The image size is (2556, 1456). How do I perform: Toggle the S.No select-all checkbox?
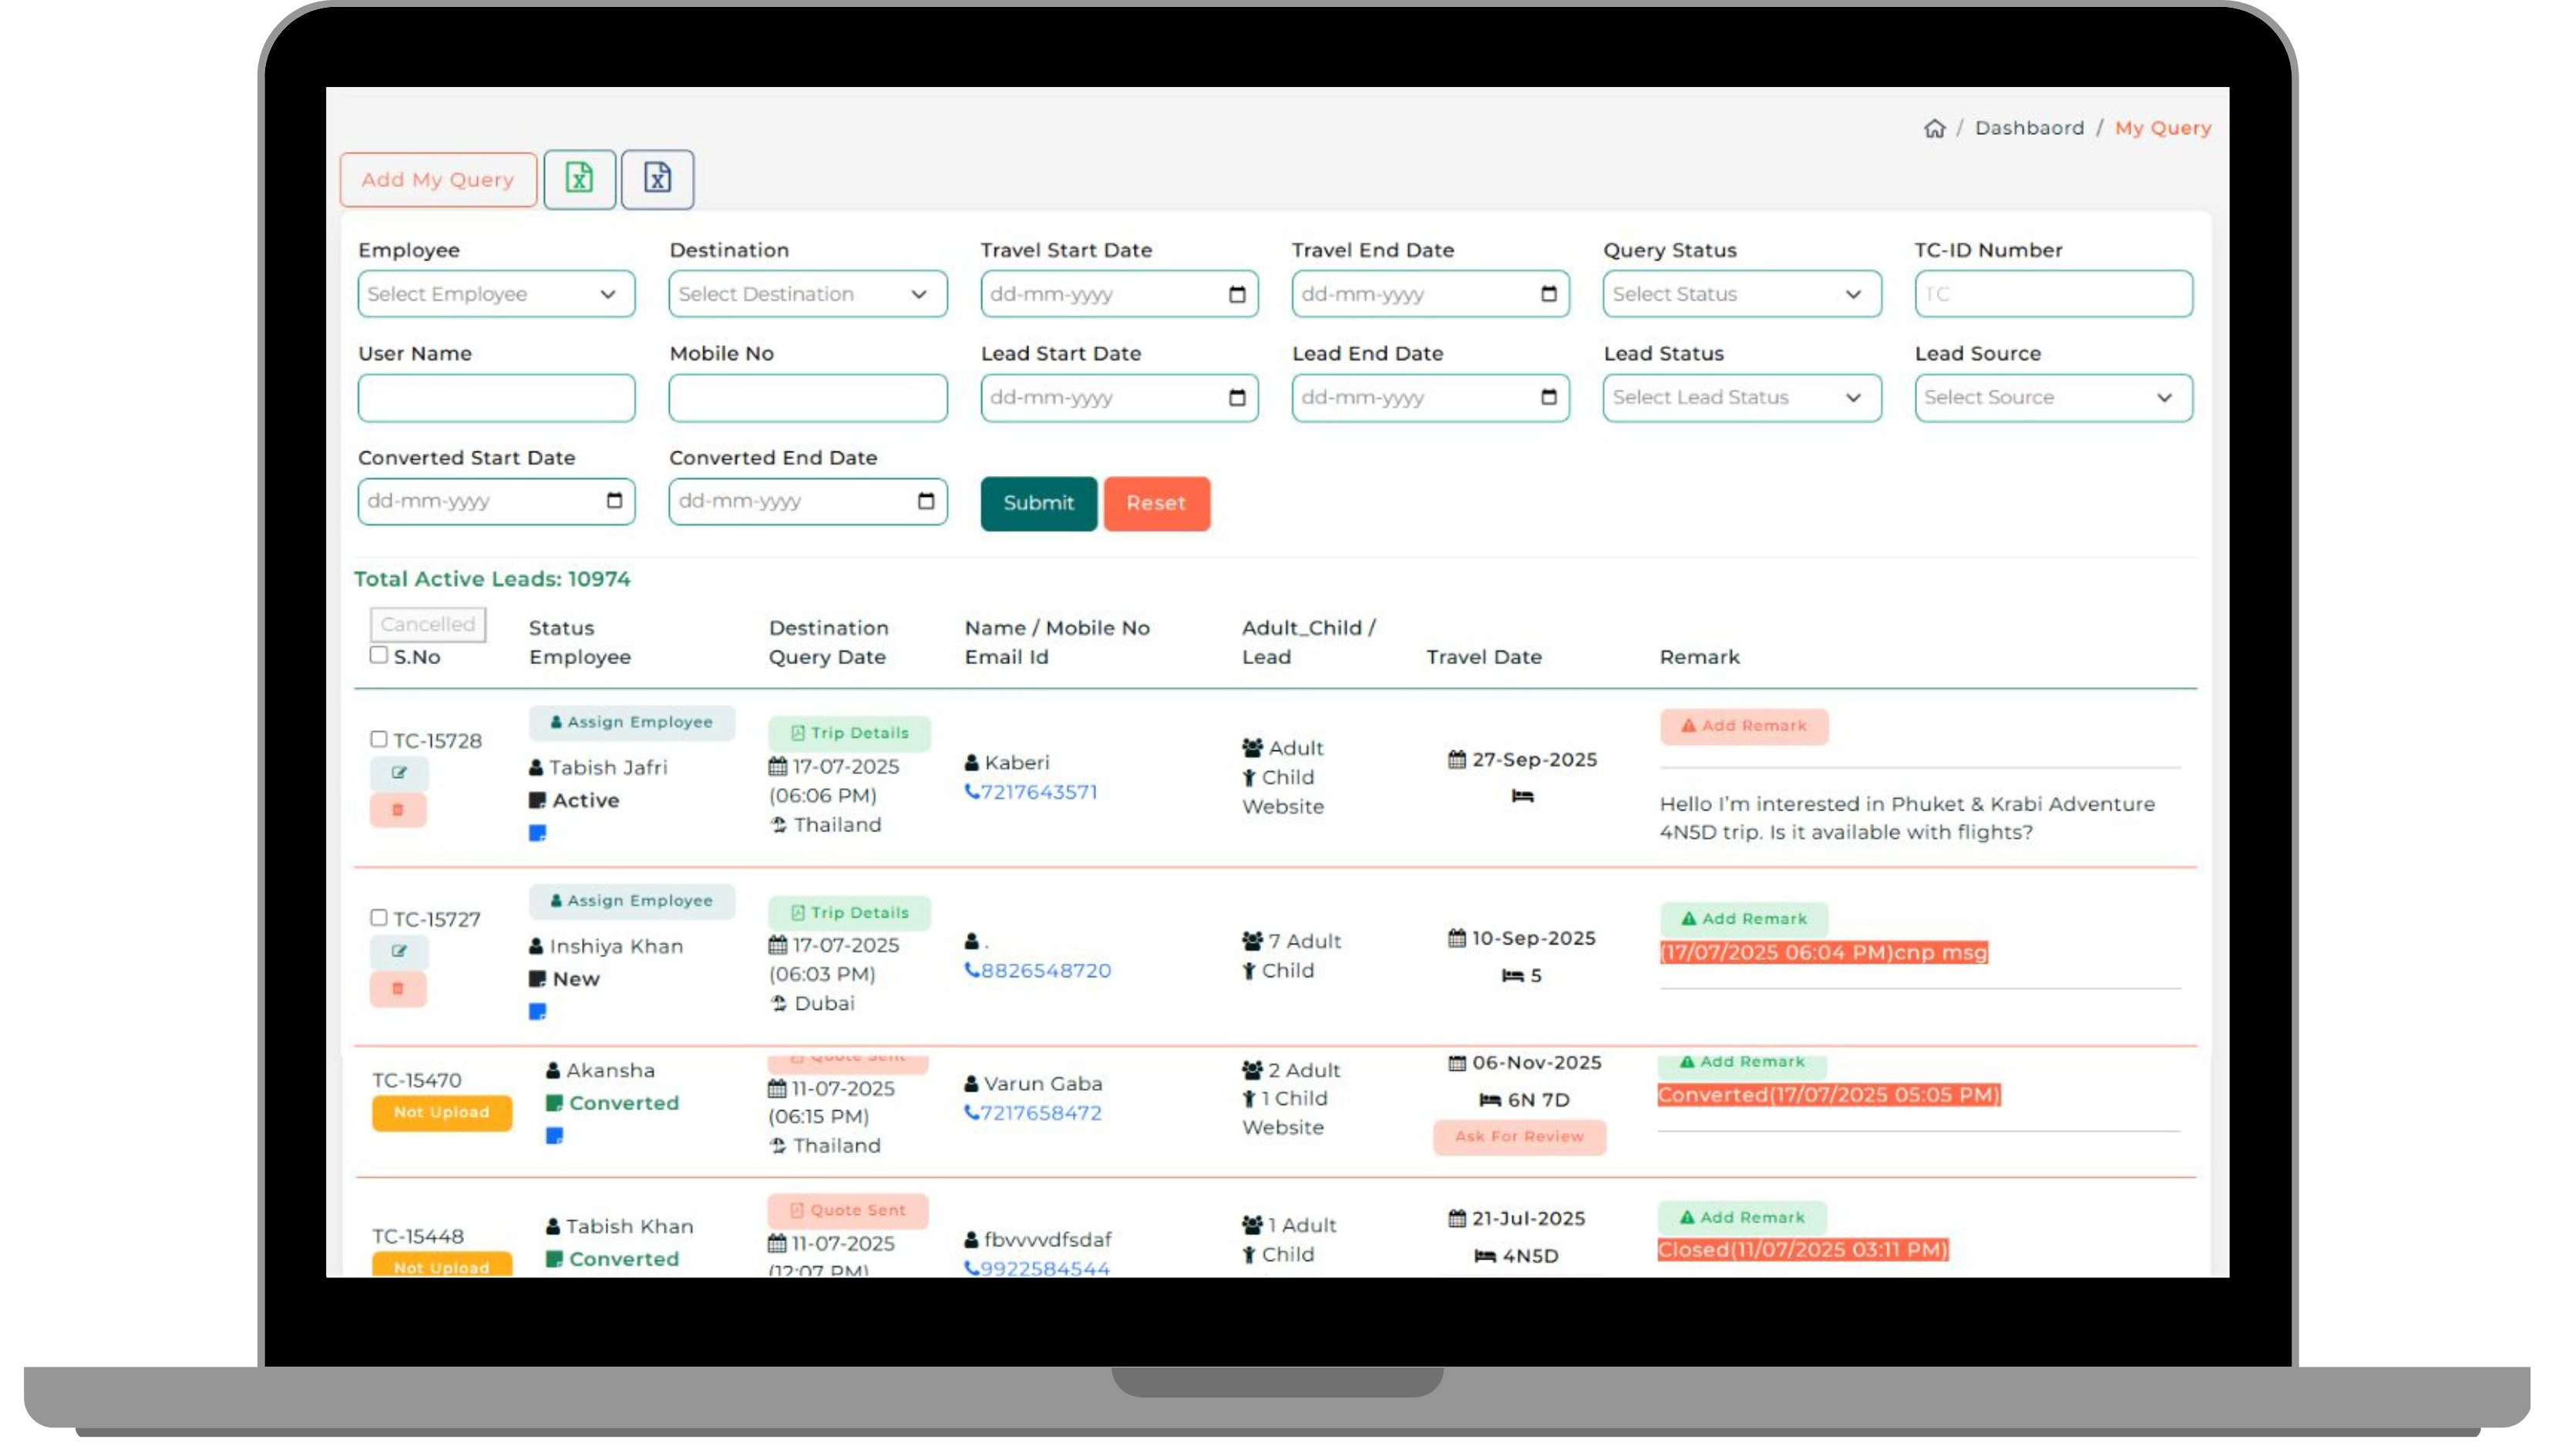378,655
